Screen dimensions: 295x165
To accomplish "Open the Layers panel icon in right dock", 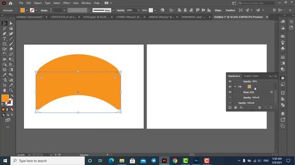I will tap(283, 114).
